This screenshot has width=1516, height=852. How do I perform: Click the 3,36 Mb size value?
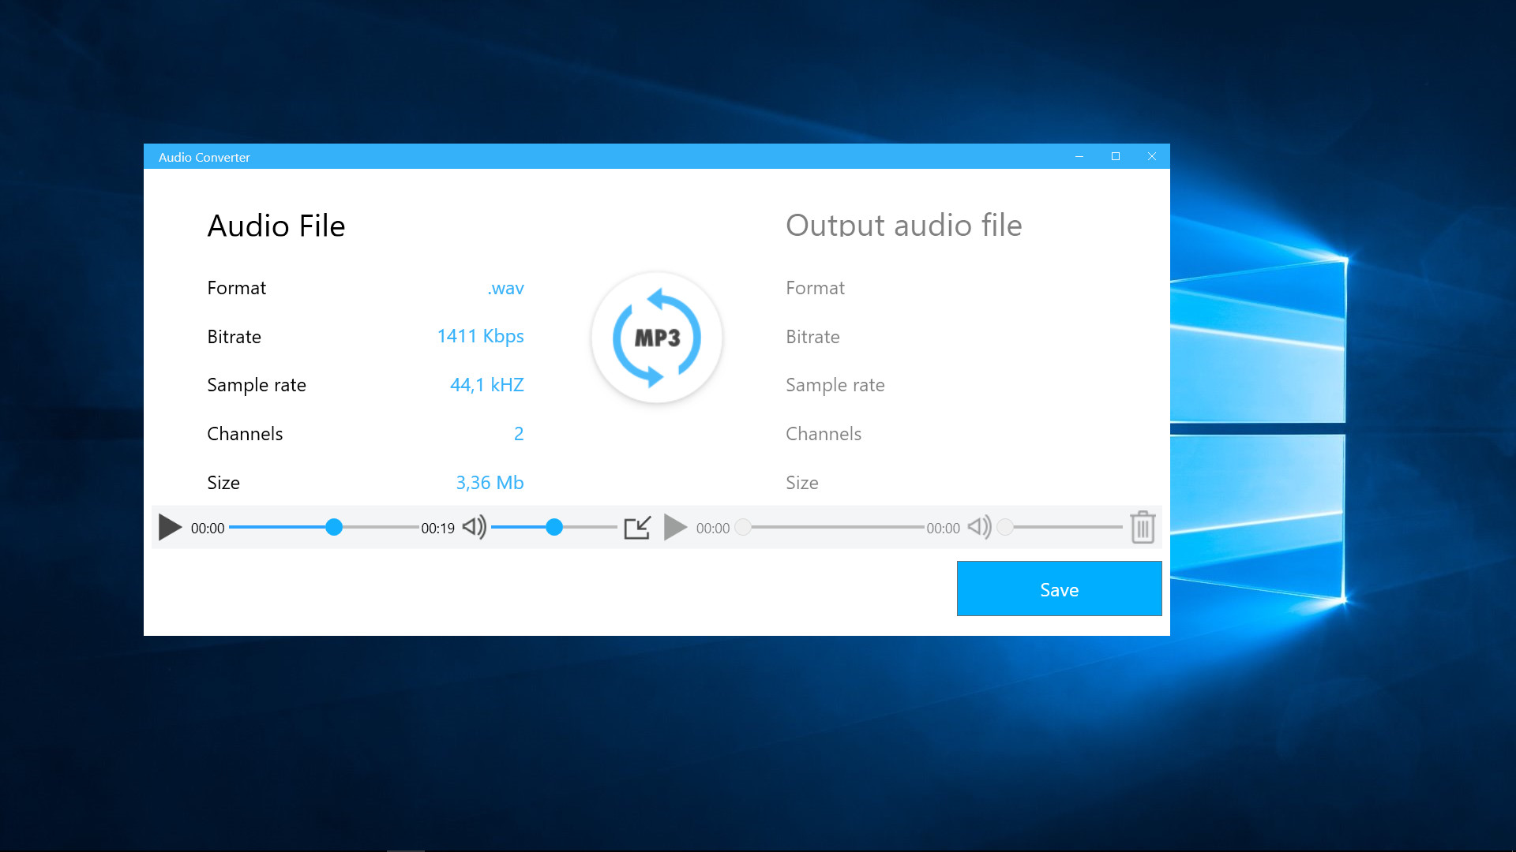tap(490, 482)
